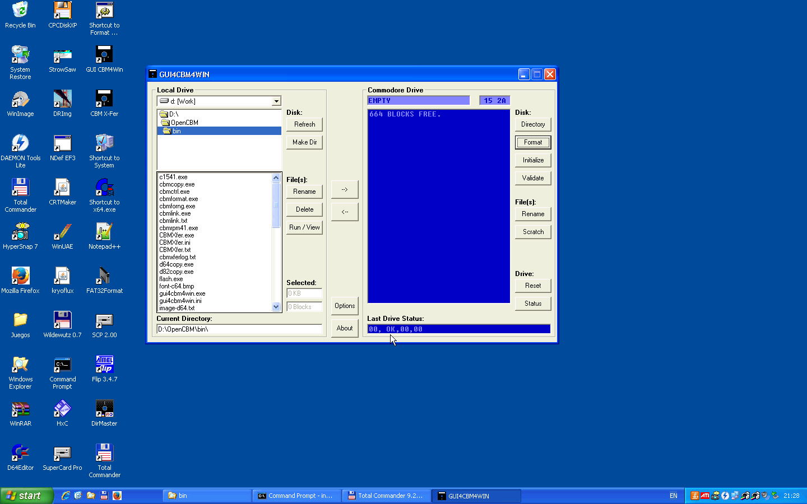Select c1541.exe in file list
The image size is (807, 504).
[x=173, y=177]
